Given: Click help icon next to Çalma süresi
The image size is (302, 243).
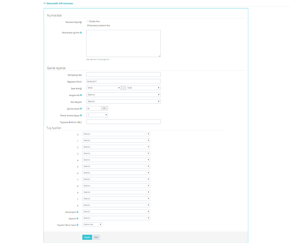Looking at the screenshot, I should click(x=81, y=109).
